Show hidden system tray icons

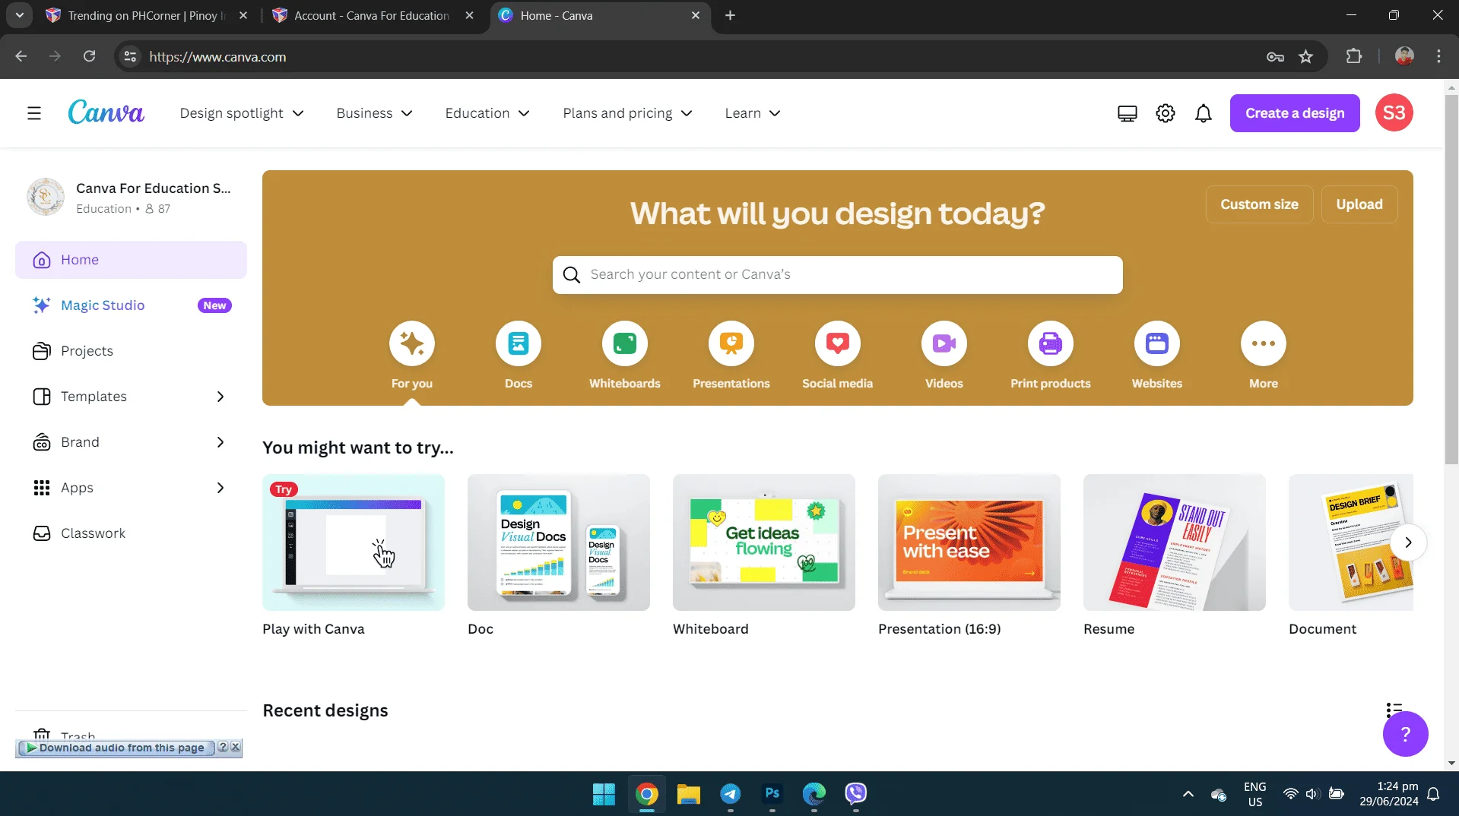(x=1188, y=794)
